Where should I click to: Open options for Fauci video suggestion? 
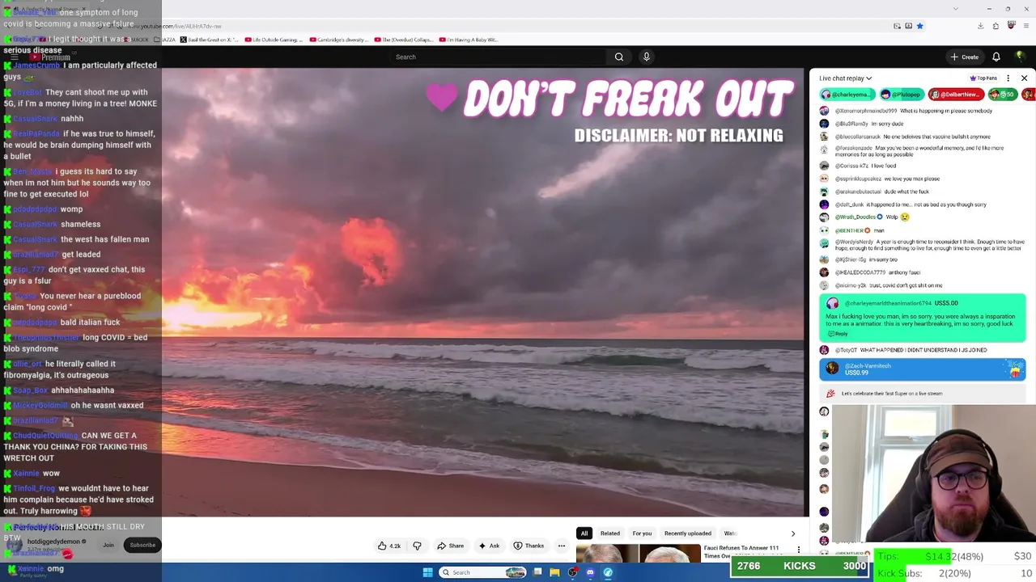coord(799,550)
